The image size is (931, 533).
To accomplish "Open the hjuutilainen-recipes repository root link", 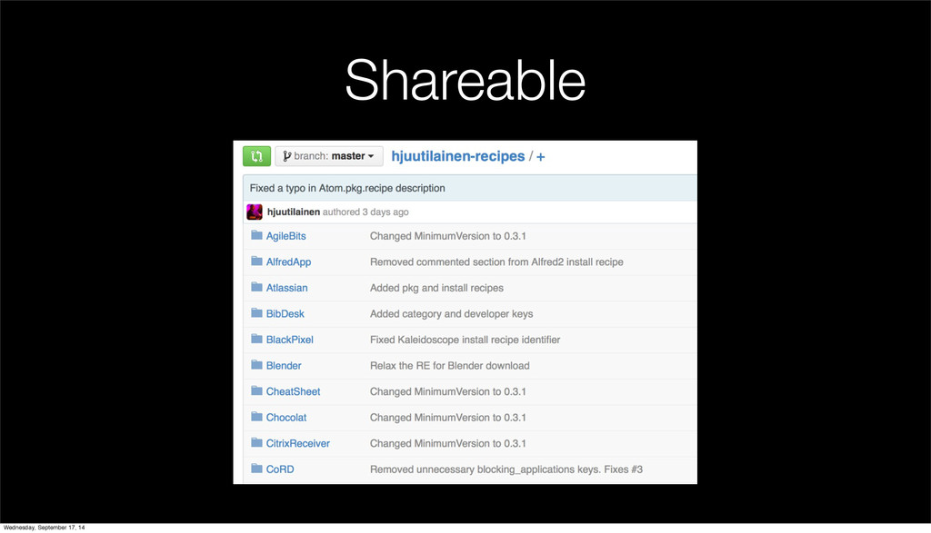I will [457, 156].
